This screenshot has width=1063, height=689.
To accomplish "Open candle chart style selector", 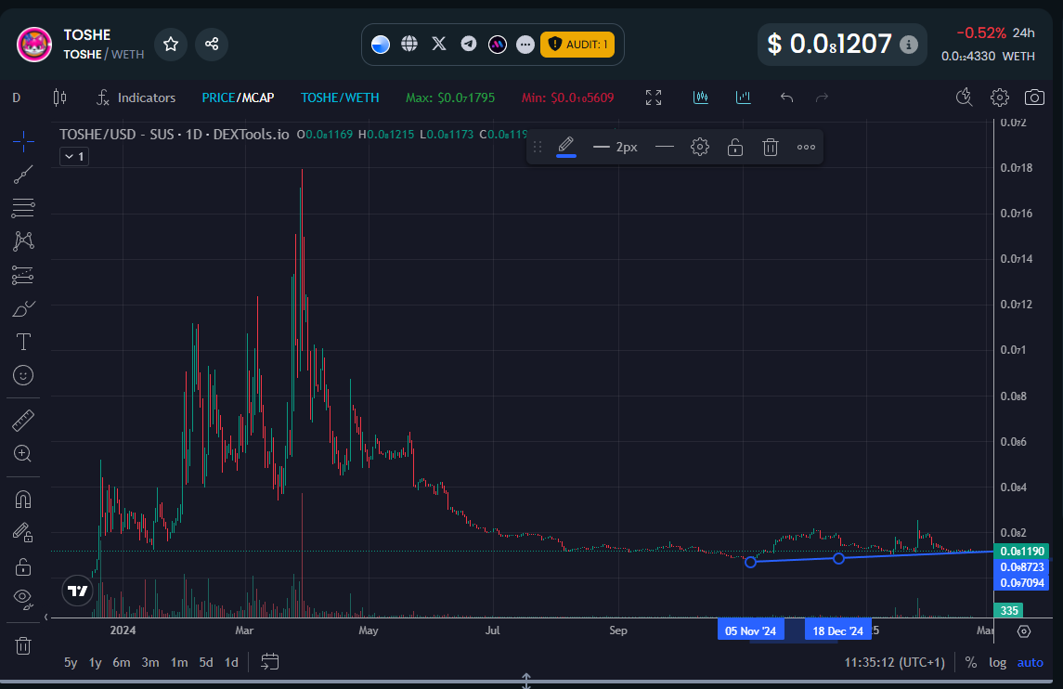I will [59, 97].
